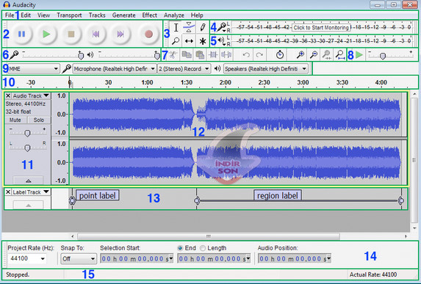
Task: Open the Effect menu
Action: pos(150,15)
